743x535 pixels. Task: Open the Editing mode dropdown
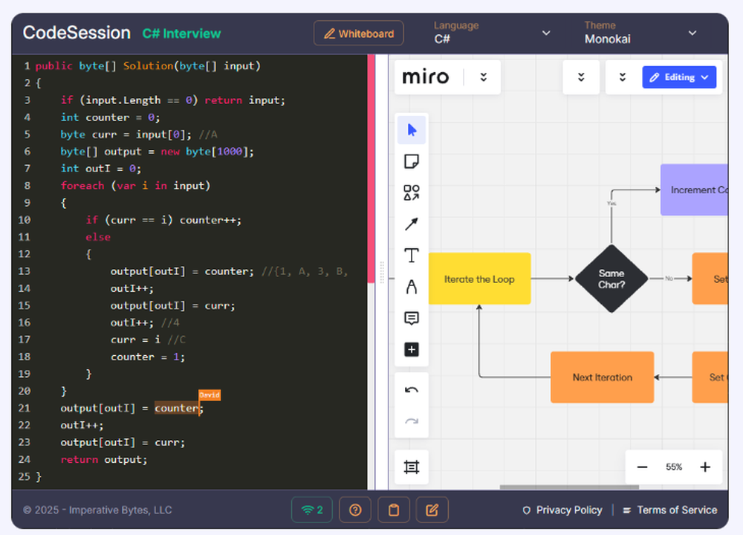coord(679,77)
